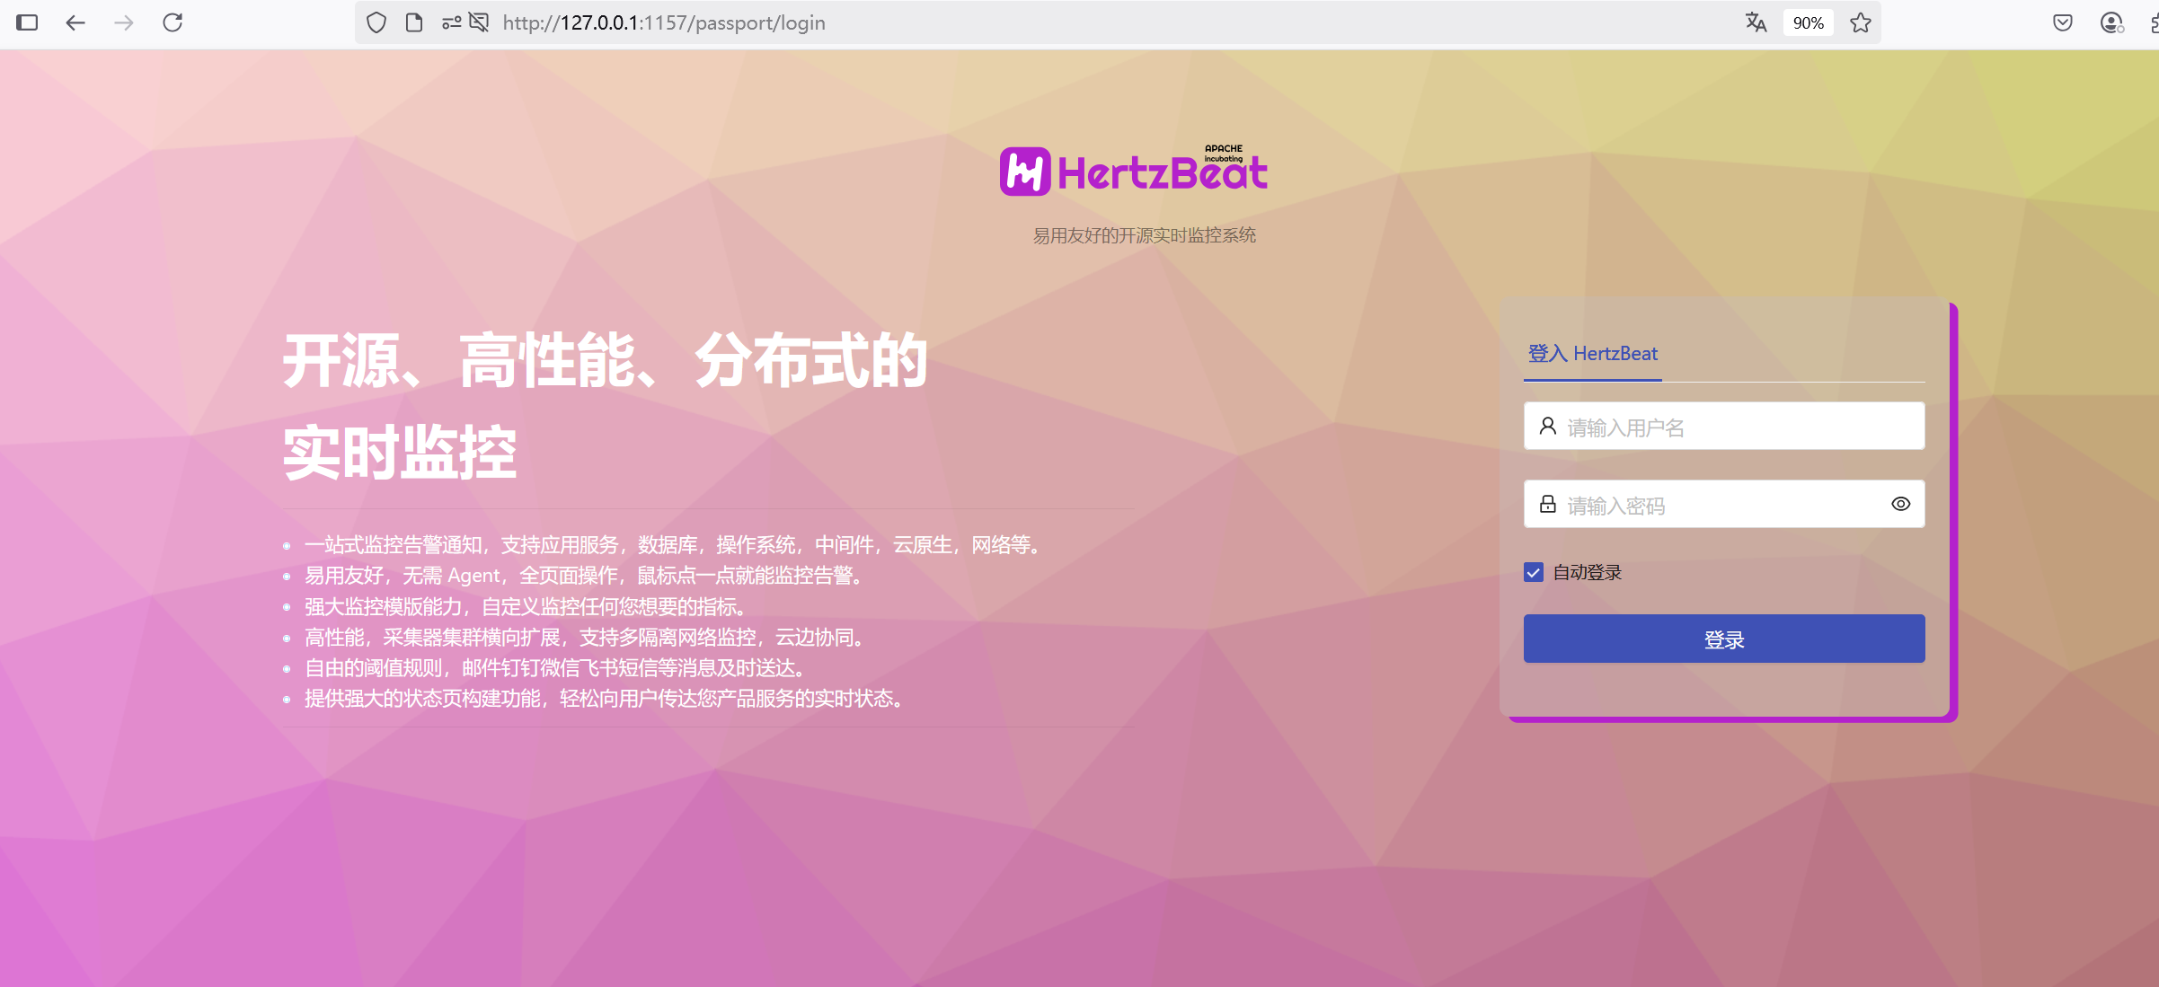The image size is (2159, 987).
Task: Click the user icon in username field
Action: tap(1547, 427)
